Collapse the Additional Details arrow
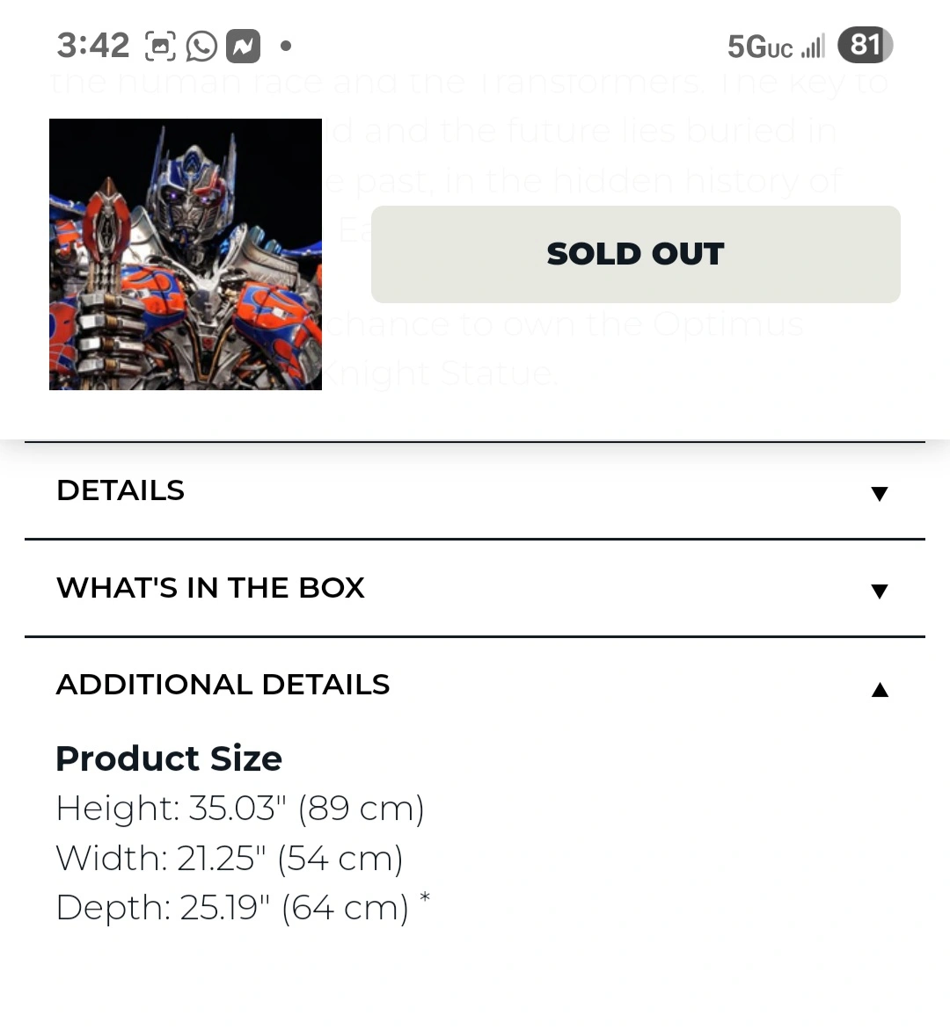The width and height of the screenshot is (950, 1030). (x=880, y=689)
